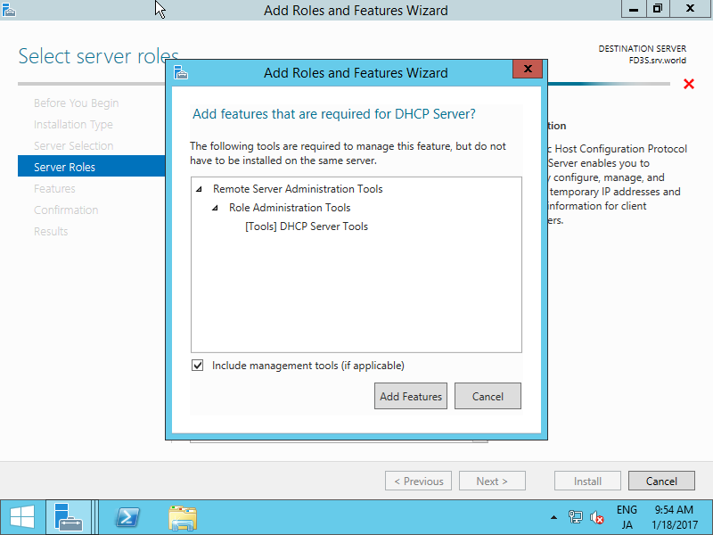Image resolution: width=713 pixels, height=535 pixels.
Task: Click the Add Features button
Action: click(x=411, y=396)
